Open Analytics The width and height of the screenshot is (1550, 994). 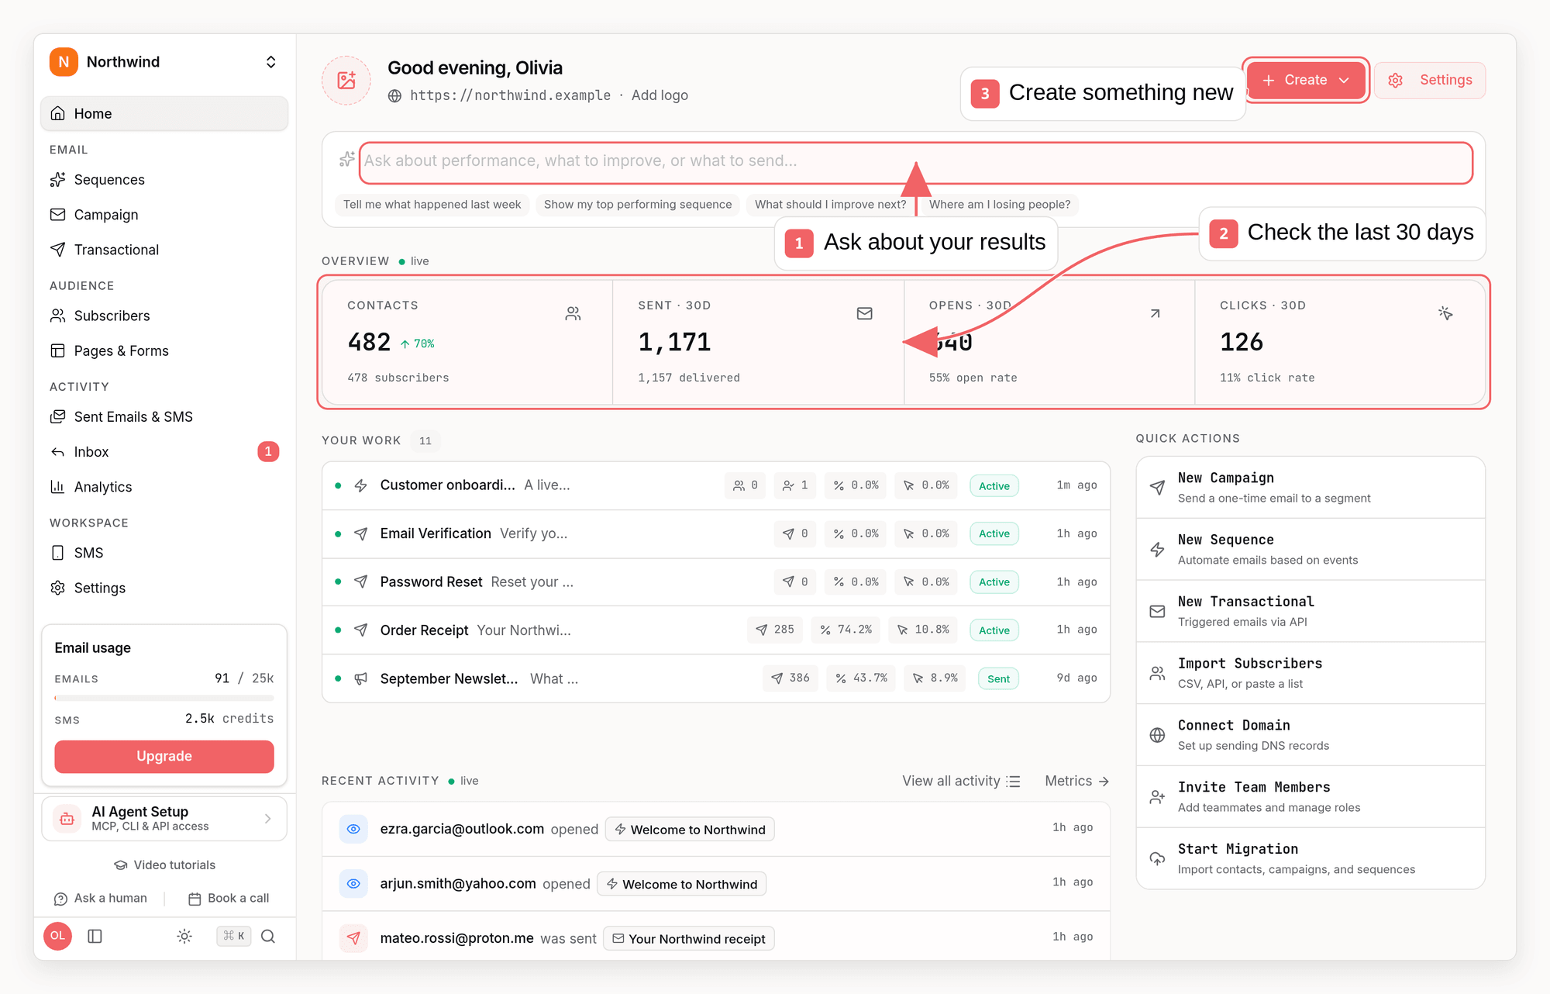(164, 487)
